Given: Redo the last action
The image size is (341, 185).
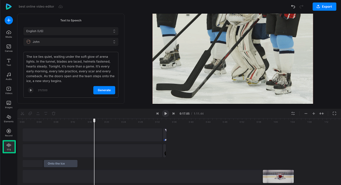Looking at the screenshot, I should (x=301, y=6).
